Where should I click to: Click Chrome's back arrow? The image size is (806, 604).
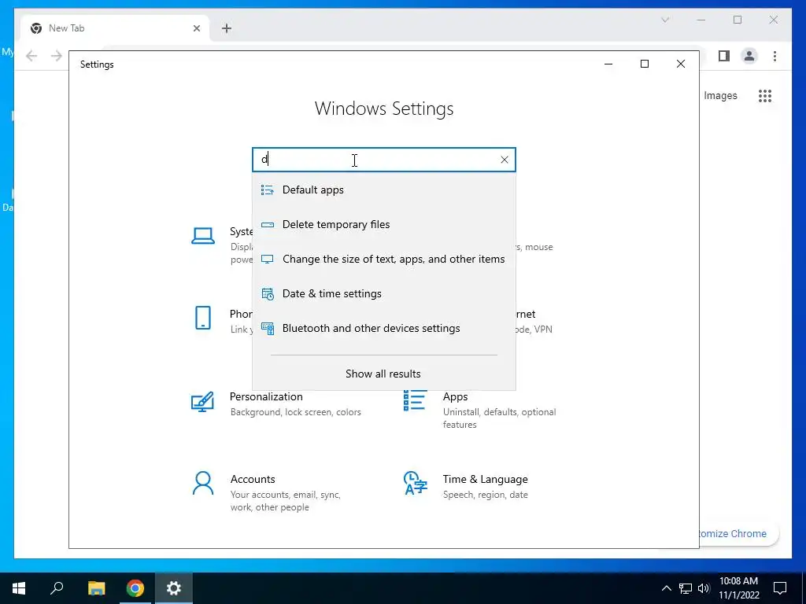[x=31, y=56]
